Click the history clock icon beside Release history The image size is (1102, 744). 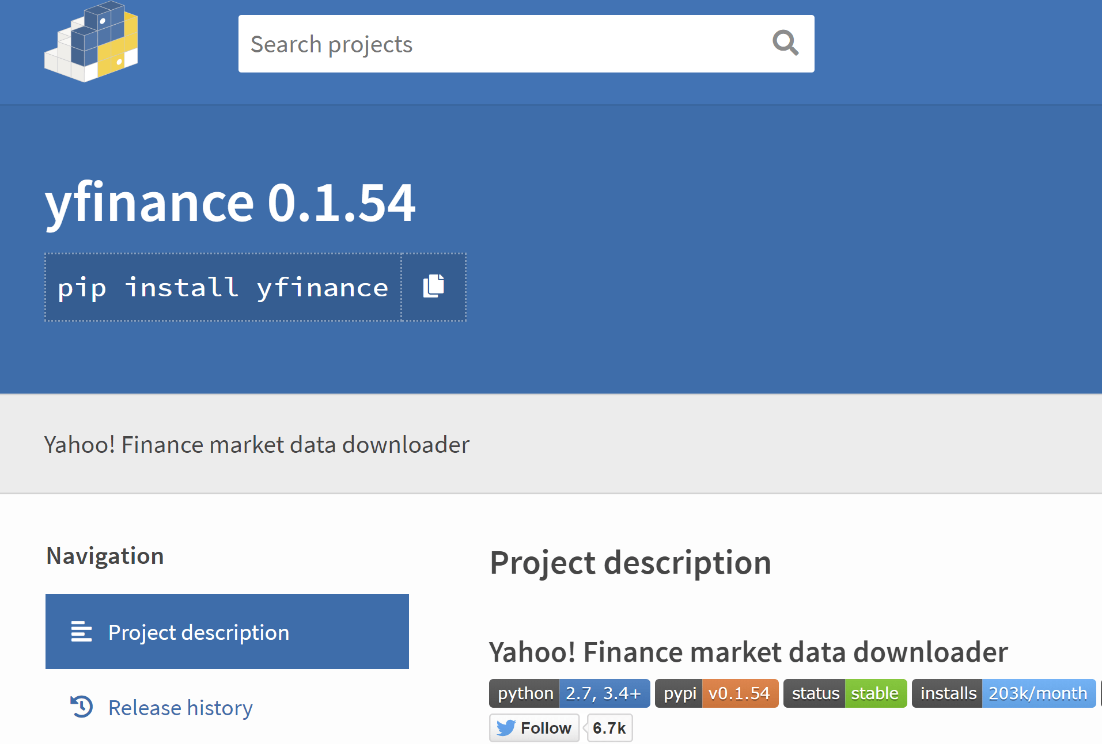click(x=81, y=707)
